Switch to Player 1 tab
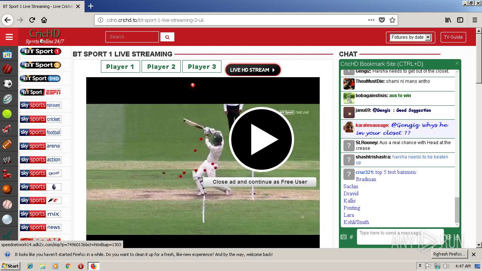 coord(120,67)
